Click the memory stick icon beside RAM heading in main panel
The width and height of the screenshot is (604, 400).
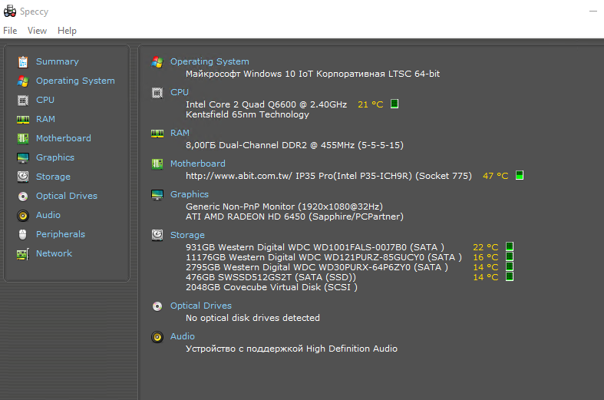(157, 134)
